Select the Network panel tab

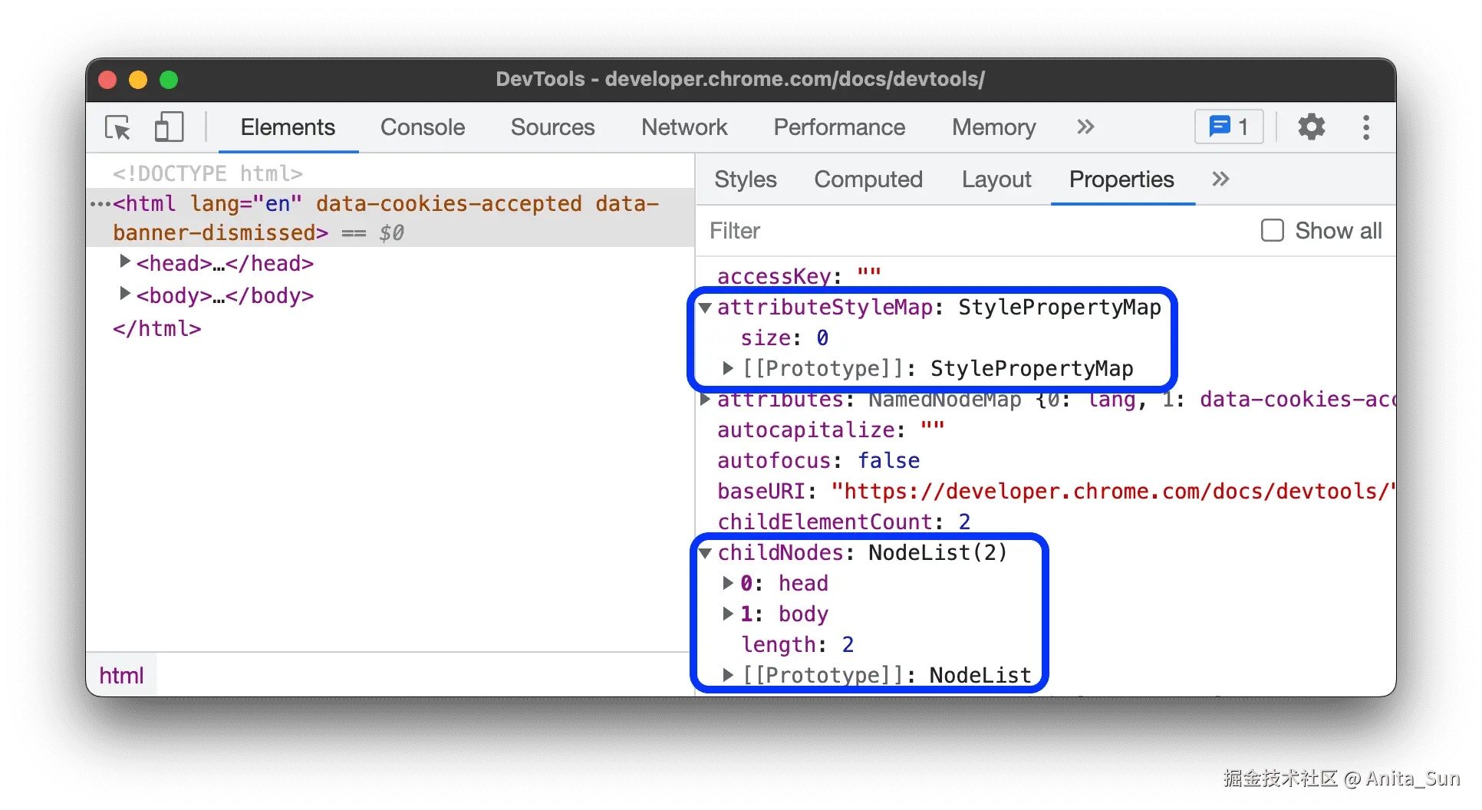click(x=683, y=127)
